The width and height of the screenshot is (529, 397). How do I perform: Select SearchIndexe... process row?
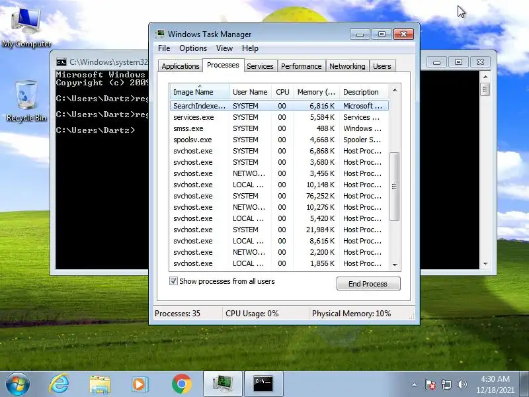click(279, 106)
